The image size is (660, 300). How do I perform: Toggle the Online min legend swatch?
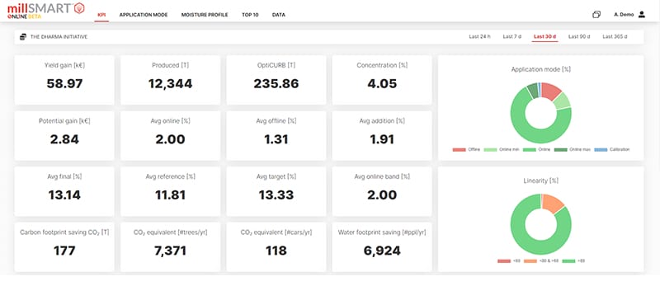[x=490, y=149]
